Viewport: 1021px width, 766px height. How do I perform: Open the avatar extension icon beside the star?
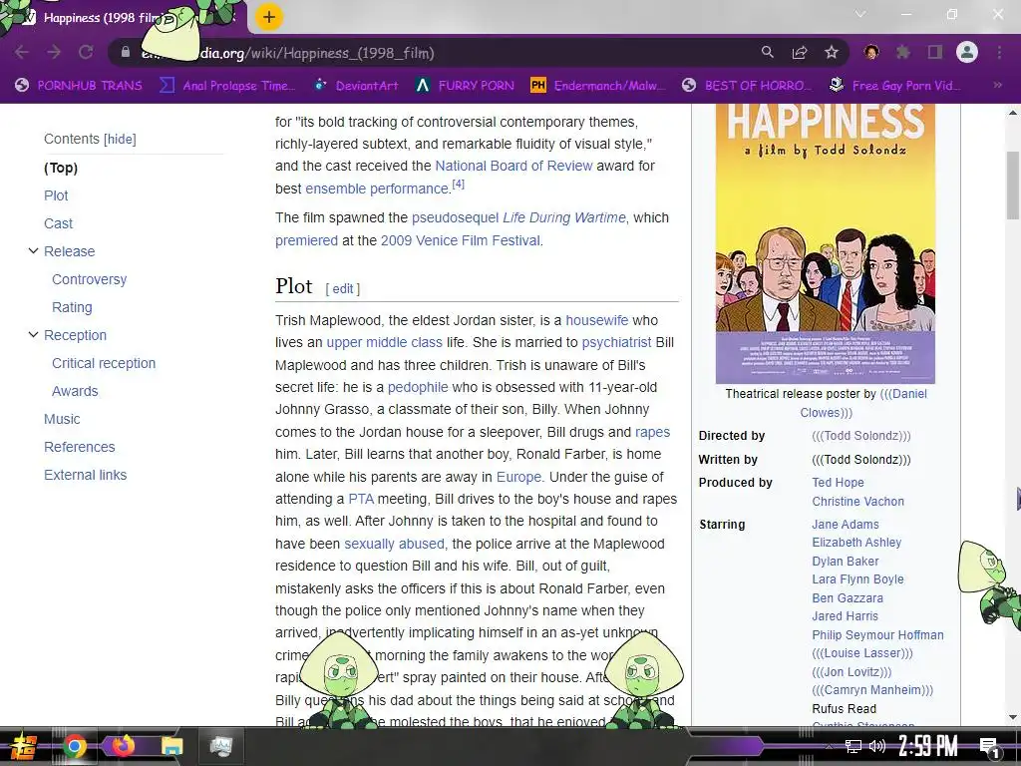(x=871, y=52)
